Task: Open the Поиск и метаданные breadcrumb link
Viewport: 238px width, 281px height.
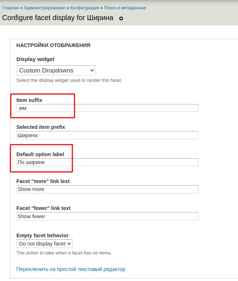Action: (125, 8)
